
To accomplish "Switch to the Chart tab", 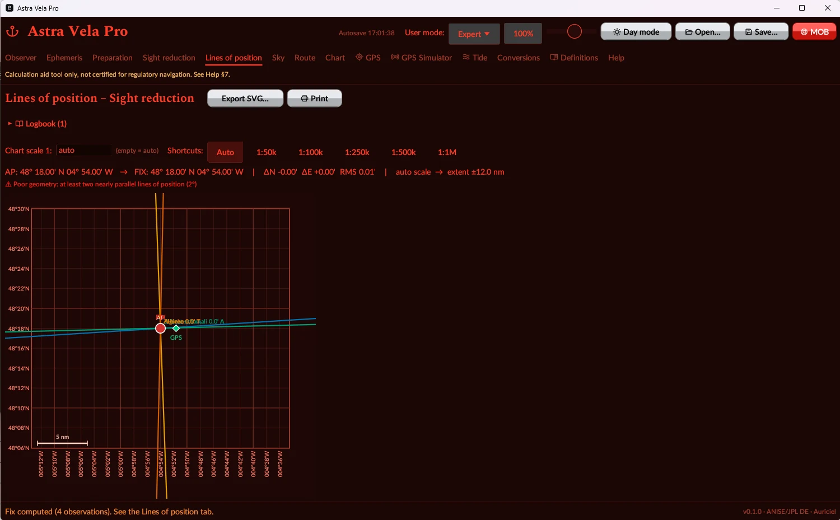I will coord(335,58).
